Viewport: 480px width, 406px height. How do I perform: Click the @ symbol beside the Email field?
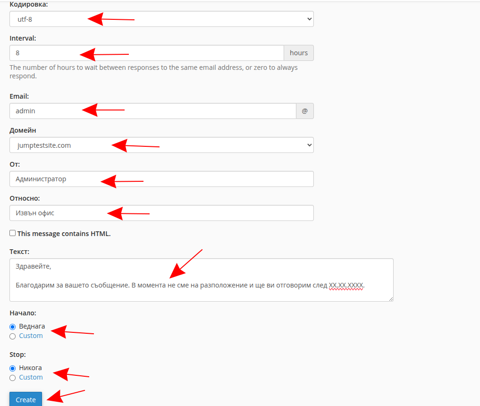pos(304,111)
